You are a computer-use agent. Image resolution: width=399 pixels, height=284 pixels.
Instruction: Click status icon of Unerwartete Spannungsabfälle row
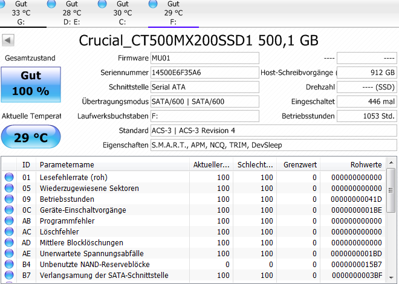click(9, 254)
